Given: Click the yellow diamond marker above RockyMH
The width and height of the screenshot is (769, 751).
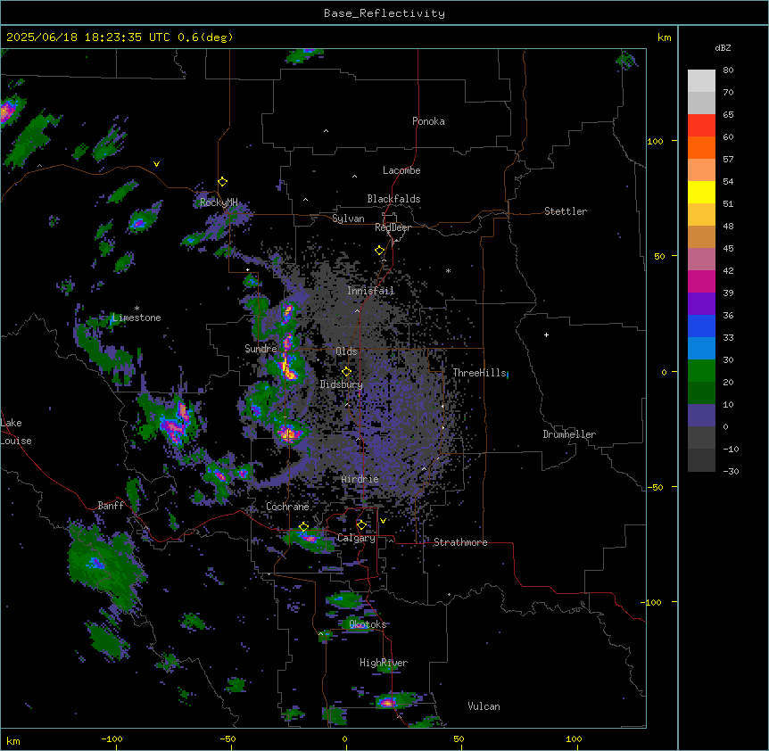Looking at the screenshot, I should (x=222, y=181).
